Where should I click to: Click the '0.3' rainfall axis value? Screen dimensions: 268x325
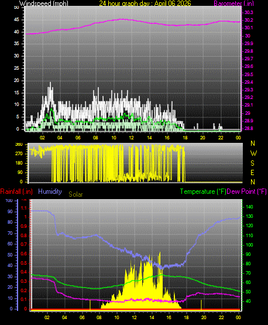(24, 282)
